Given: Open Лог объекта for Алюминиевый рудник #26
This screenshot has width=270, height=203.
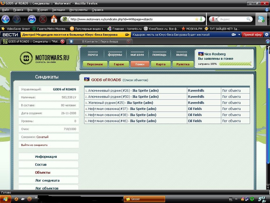Looking at the screenshot, I should click(231, 90).
